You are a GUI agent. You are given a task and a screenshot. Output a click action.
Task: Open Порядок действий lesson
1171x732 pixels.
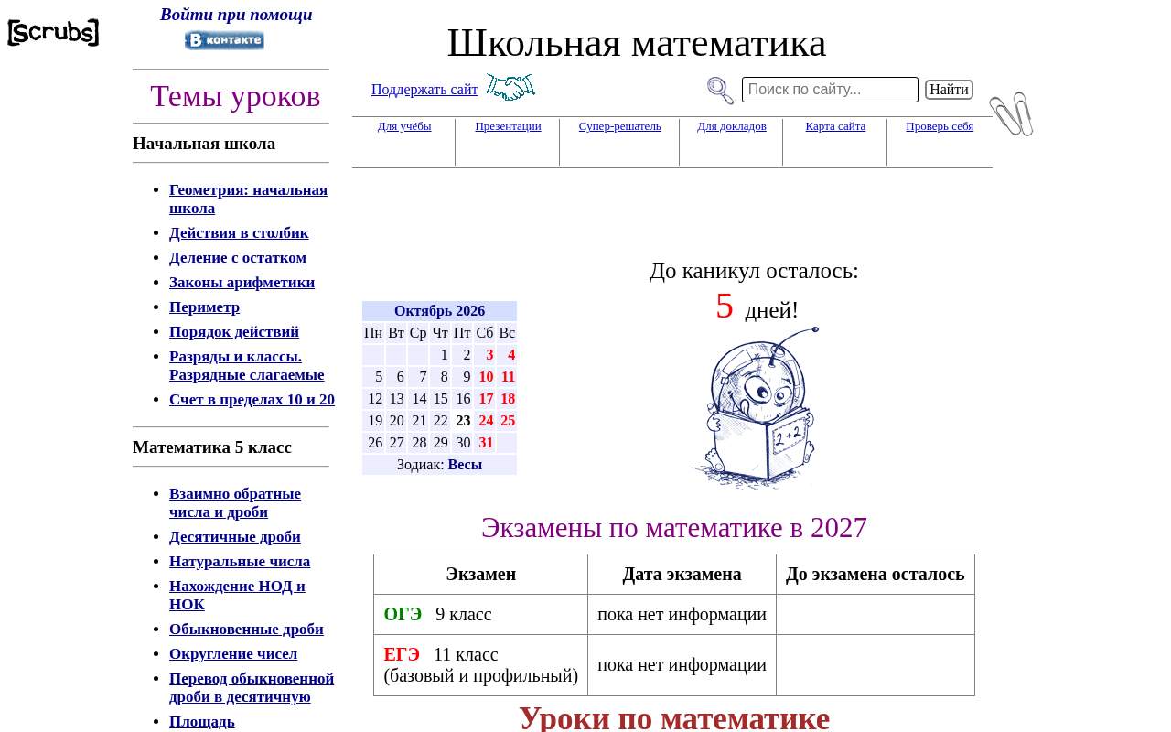tap(234, 332)
